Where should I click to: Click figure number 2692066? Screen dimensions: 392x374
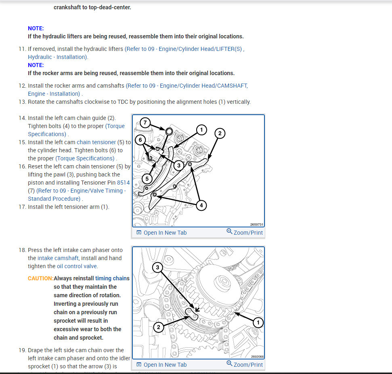257,357
